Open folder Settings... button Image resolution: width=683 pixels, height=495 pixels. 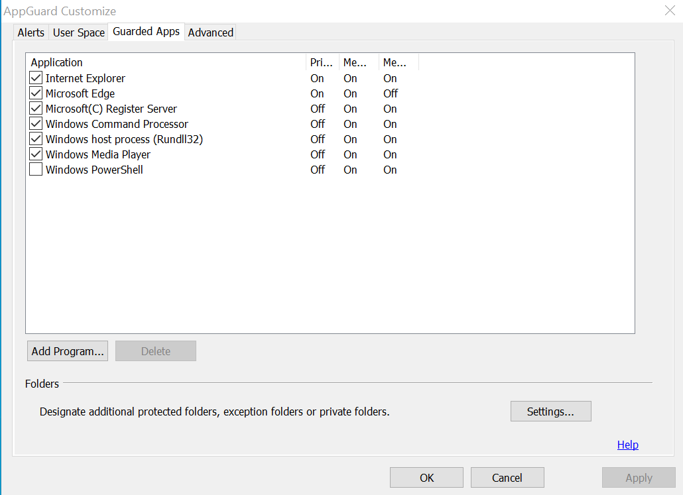pyautogui.click(x=550, y=412)
